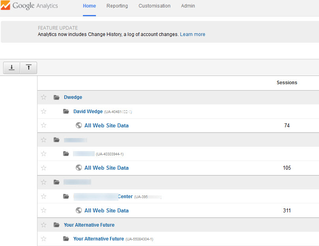319x246 pixels.
Task: Click the Google Analytics logo
Action: pos(30,6)
